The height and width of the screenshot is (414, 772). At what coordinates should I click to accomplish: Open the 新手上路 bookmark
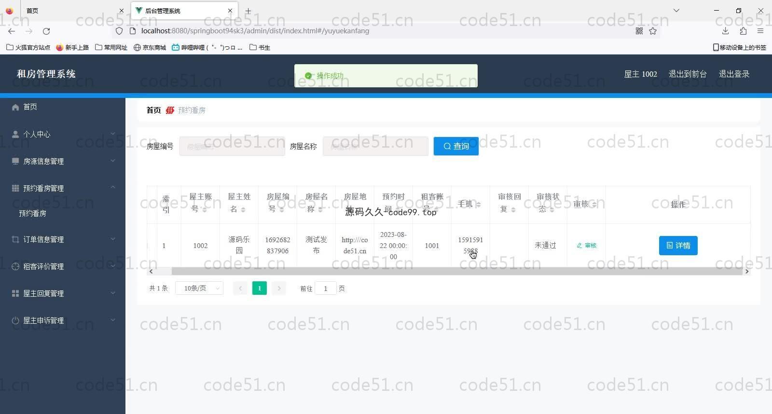(x=72, y=47)
